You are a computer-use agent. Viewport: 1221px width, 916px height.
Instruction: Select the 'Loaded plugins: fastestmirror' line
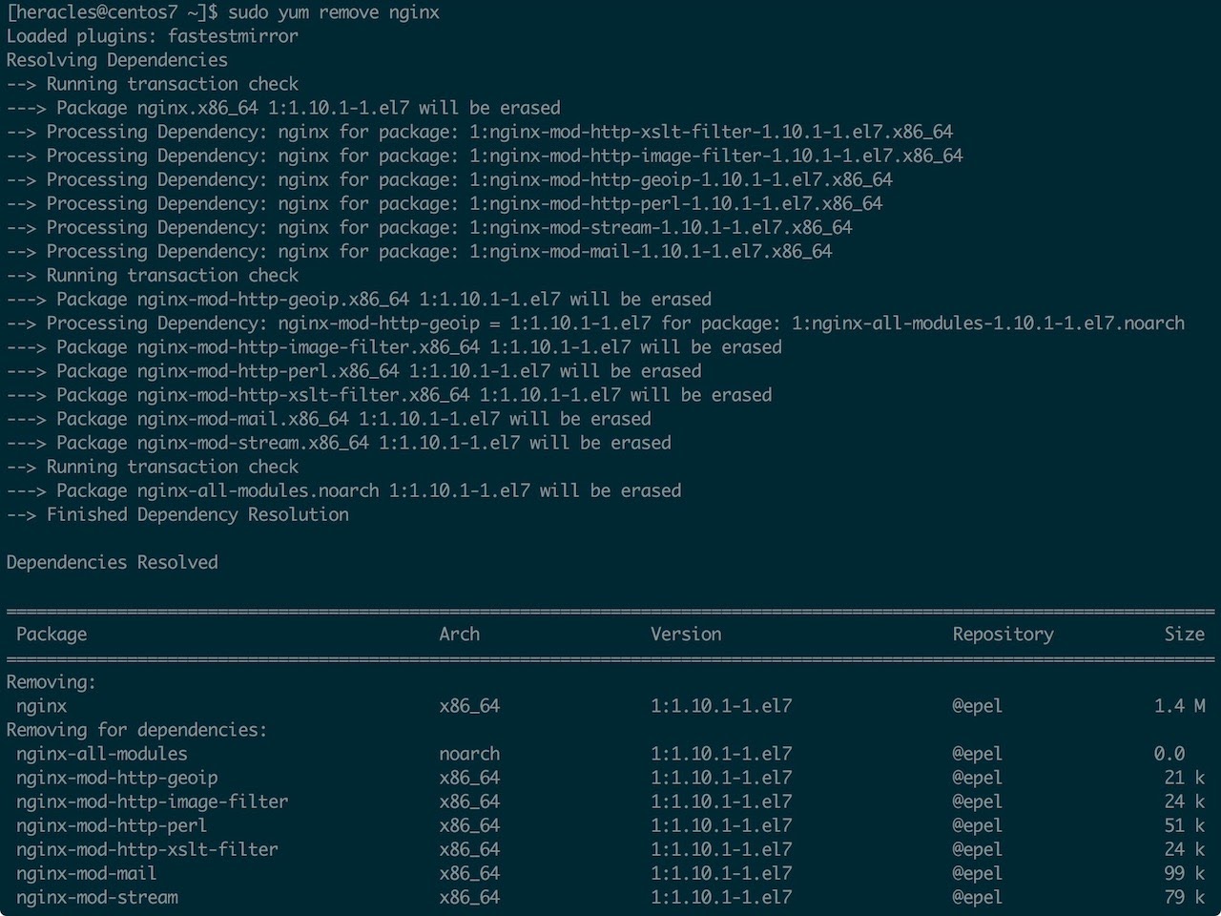point(153,36)
